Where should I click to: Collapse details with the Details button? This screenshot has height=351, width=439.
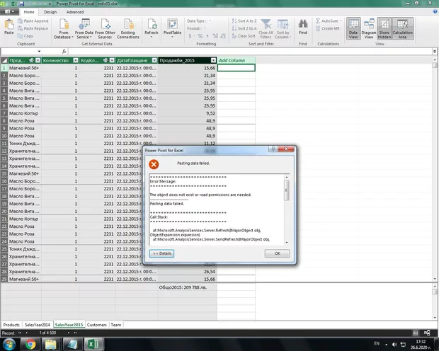pyautogui.click(x=162, y=253)
